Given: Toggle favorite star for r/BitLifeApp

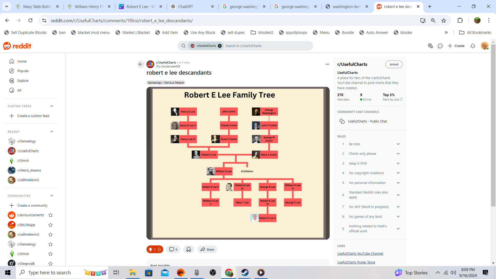Looking at the screenshot, I should pyautogui.click(x=51, y=225).
